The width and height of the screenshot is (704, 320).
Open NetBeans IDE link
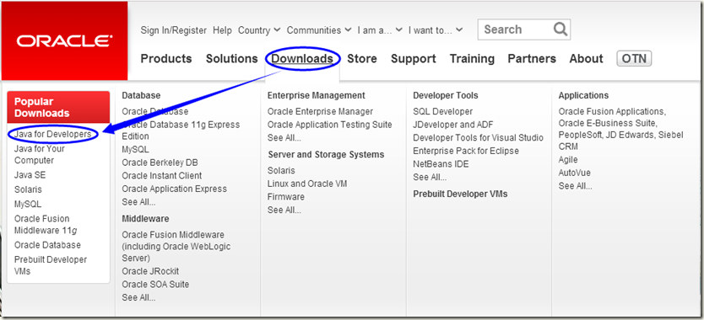click(441, 164)
